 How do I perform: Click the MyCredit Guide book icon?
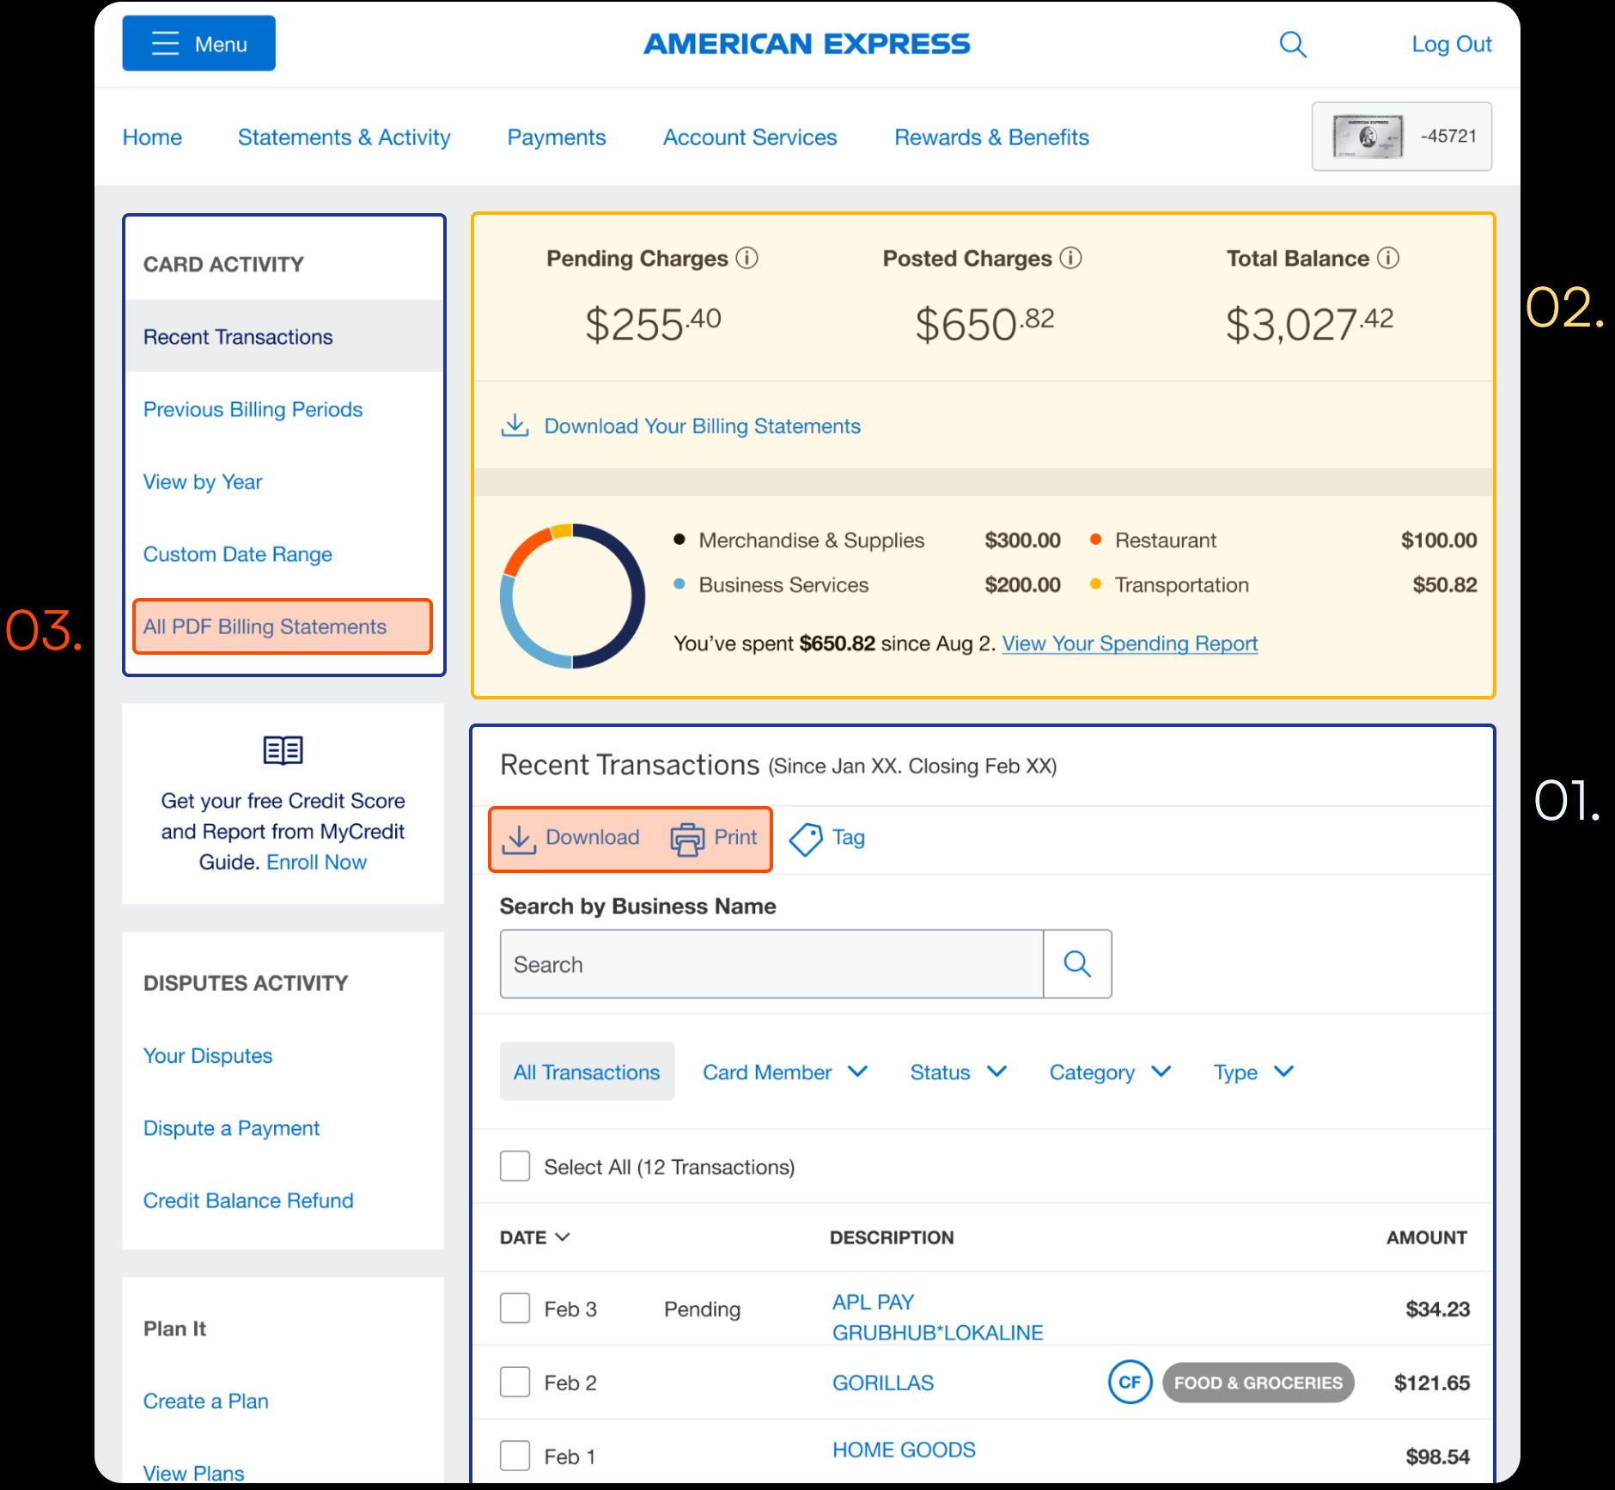pyautogui.click(x=283, y=750)
